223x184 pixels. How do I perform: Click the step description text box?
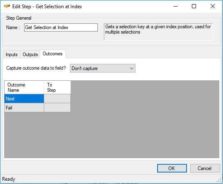pyautogui.click(x=158, y=32)
